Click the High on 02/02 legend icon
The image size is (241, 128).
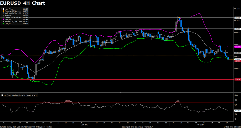[x=4, y=13]
